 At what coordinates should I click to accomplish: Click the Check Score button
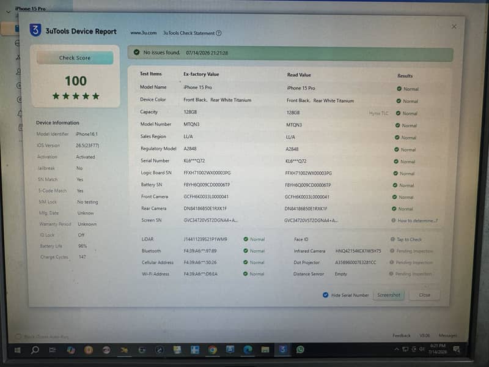[75, 57]
